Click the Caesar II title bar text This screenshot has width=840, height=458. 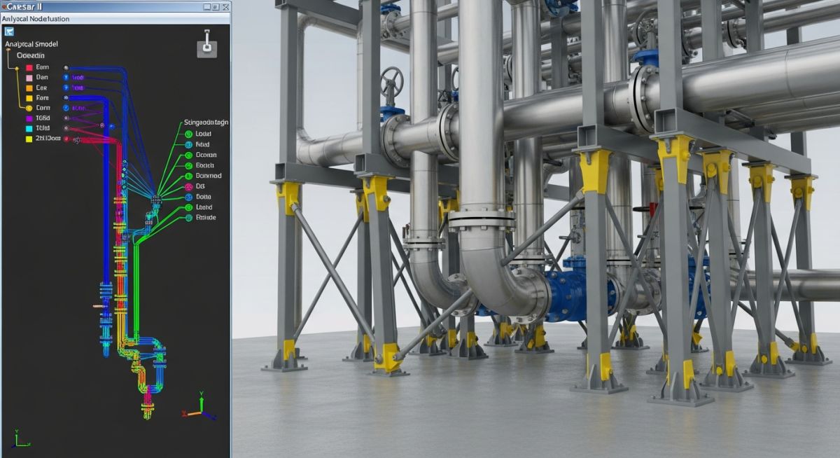pos(24,6)
